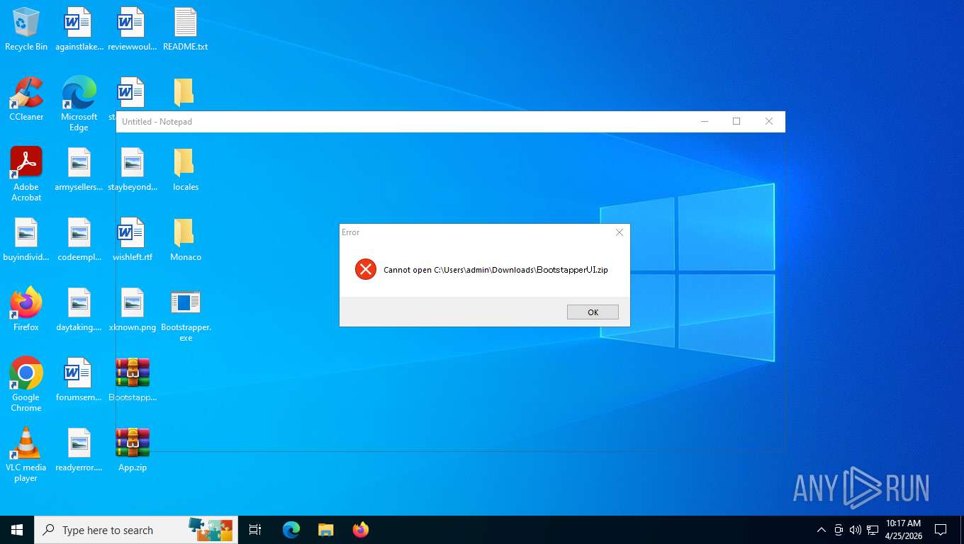964x544 pixels.
Task: Select the daytaking image file
Action: point(79,310)
